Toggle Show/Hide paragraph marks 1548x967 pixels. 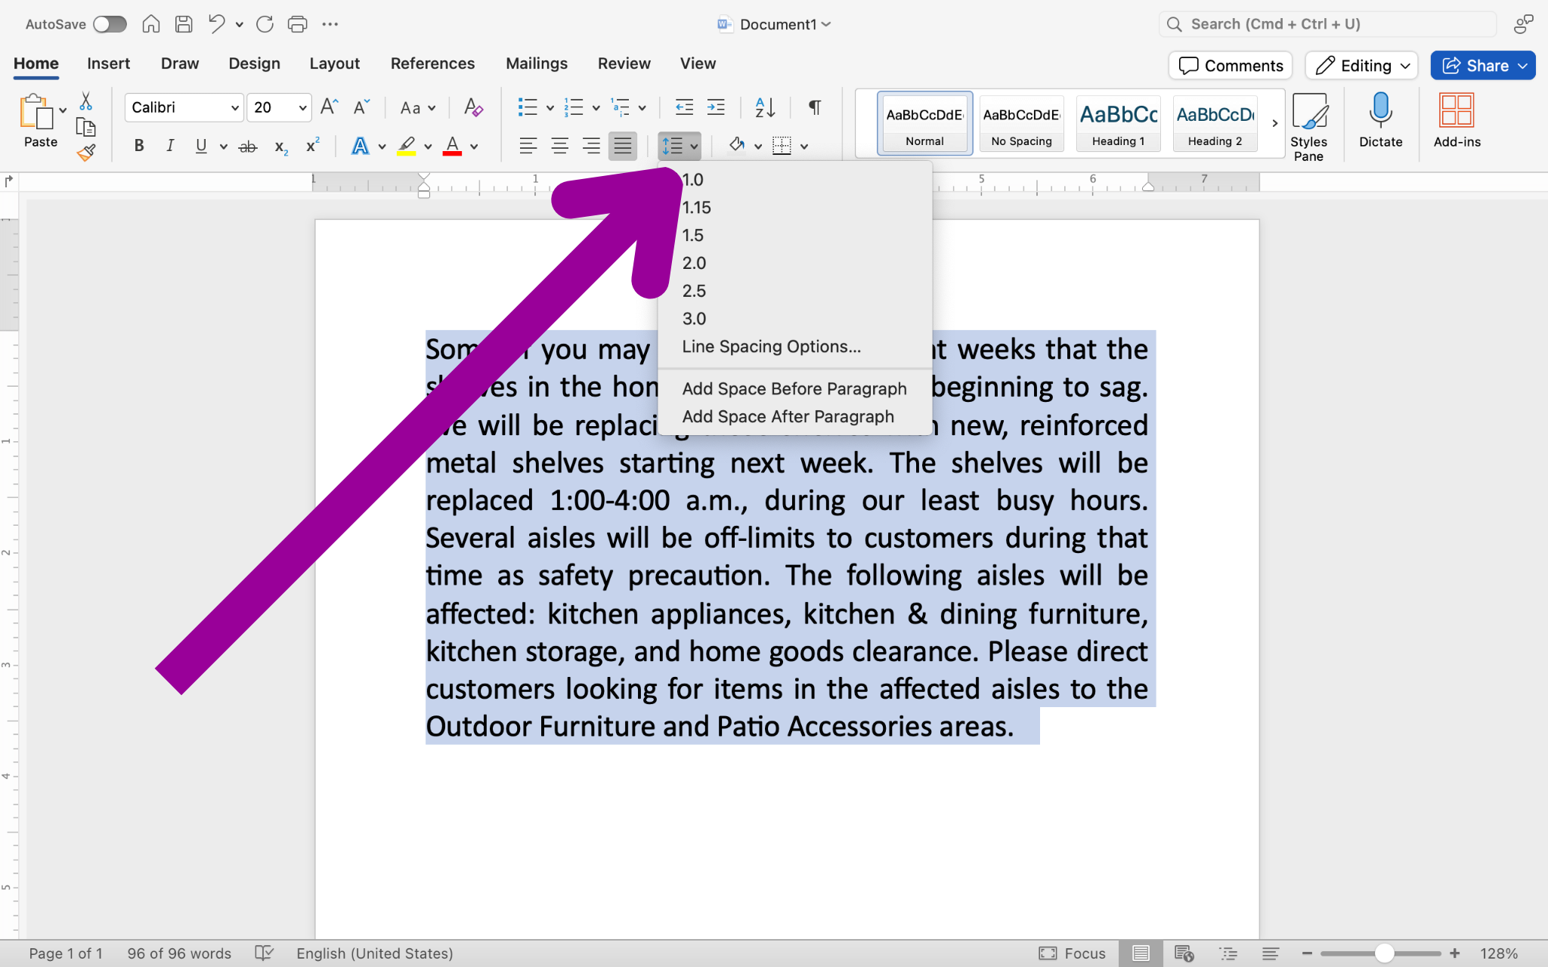(815, 107)
